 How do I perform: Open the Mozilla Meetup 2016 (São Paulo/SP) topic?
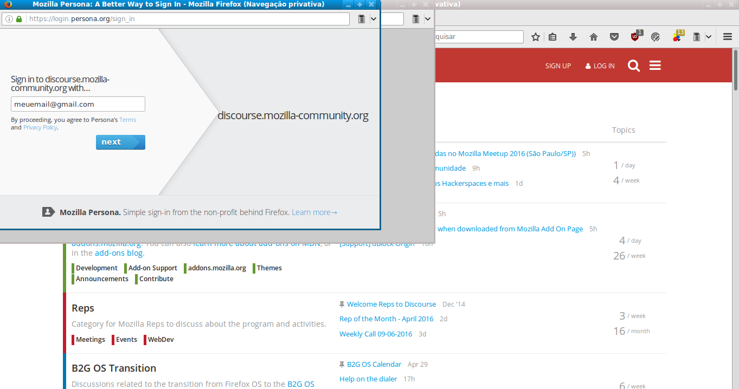point(505,154)
